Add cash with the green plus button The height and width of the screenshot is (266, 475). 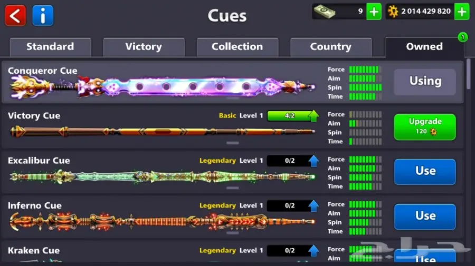374,12
